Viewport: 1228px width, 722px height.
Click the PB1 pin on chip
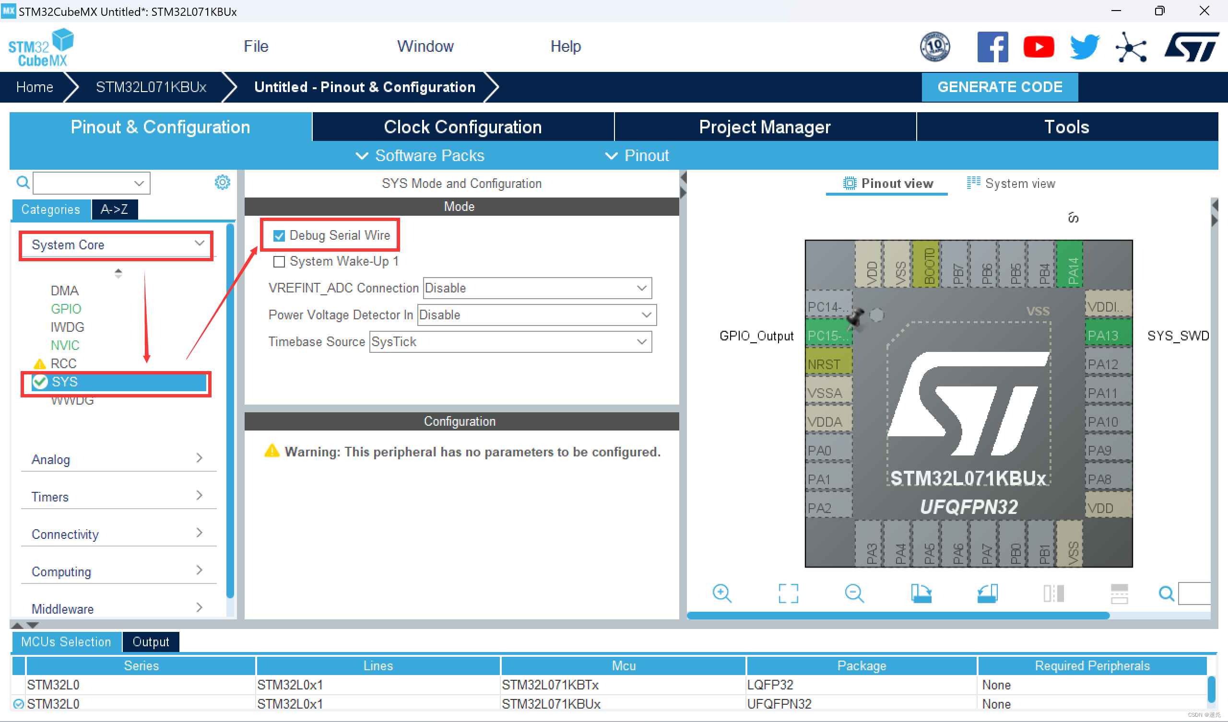pos(1041,543)
